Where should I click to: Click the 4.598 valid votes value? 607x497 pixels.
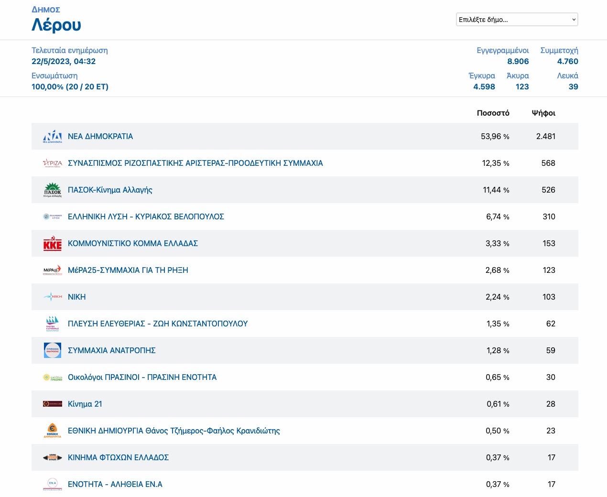tap(484, 86)
